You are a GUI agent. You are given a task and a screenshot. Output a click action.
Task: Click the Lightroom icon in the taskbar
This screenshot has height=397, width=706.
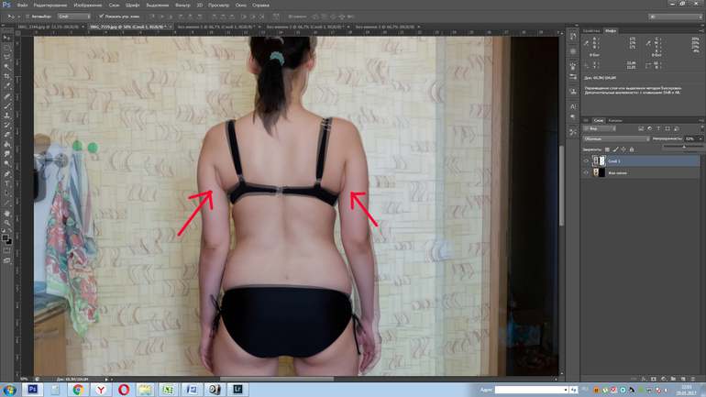point(237,390)
